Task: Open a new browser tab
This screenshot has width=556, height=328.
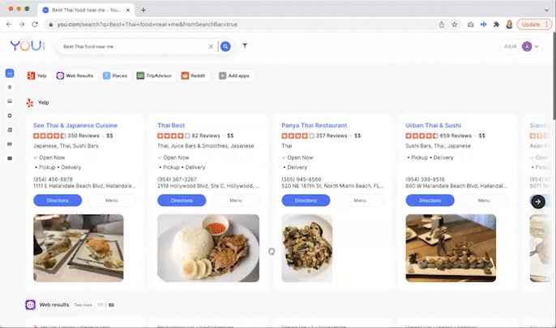Action: (143, 10)
